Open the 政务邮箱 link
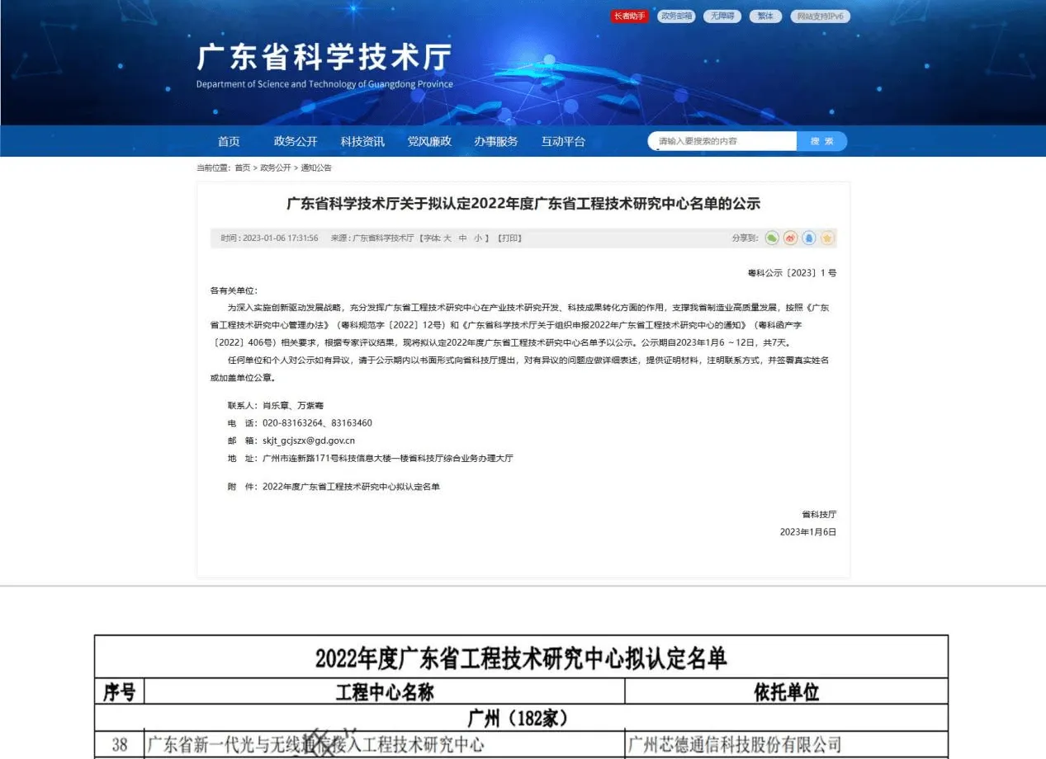The image size is (1046, 759). point(676,16)
